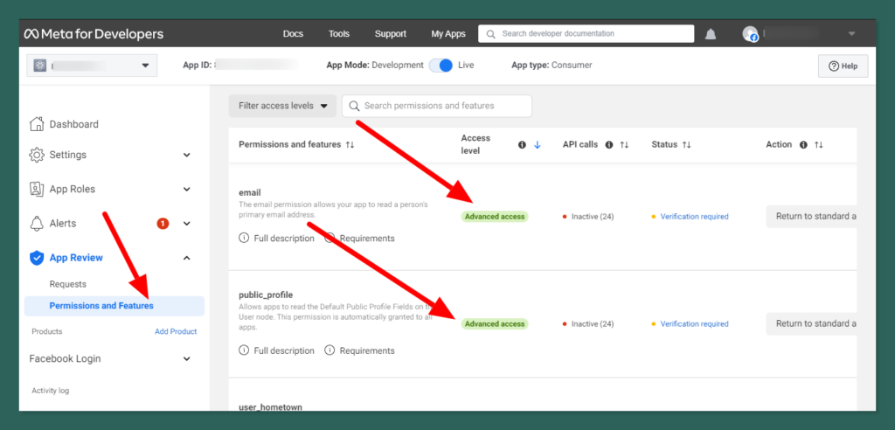Viewport: 895px width, 430px height.
Task: Select Permissions and Features sidebar item
Action: pyautogui.click(x=101, y=306)
